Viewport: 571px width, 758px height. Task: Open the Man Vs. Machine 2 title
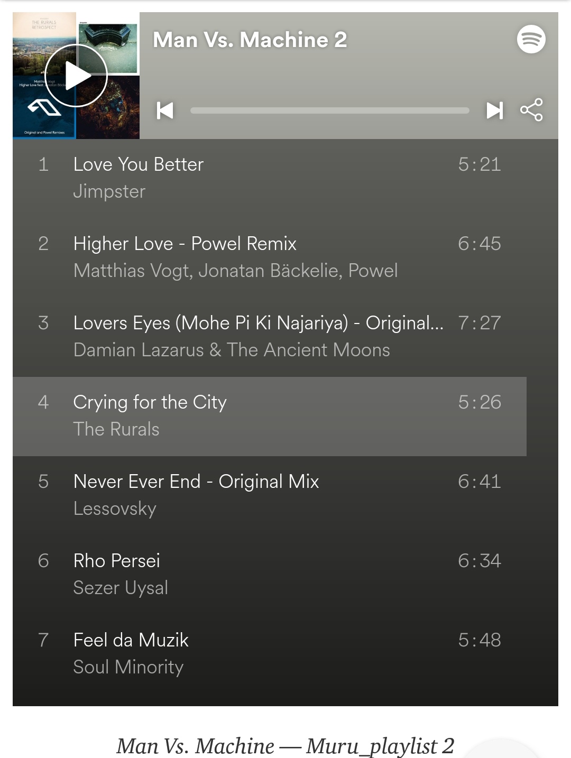coord(250,40)
